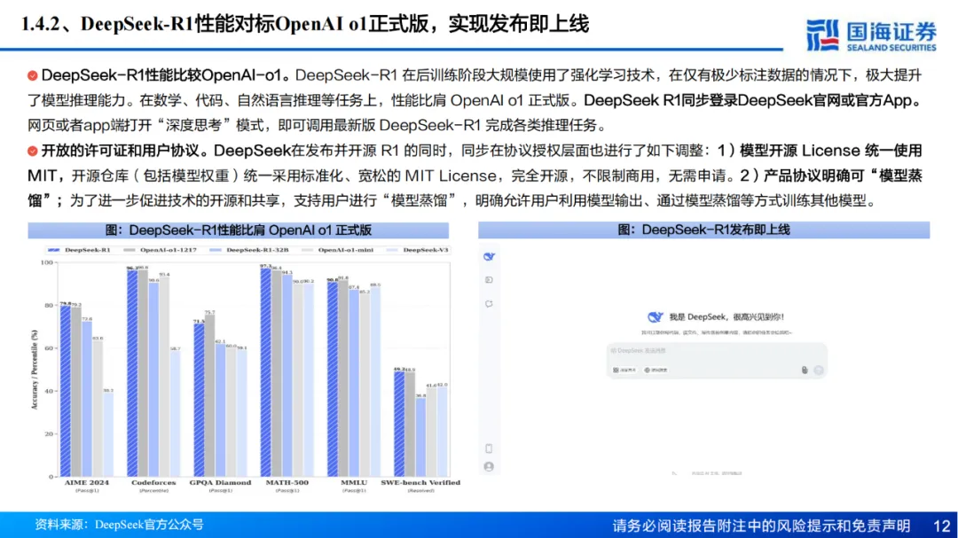This screenshot has height=538, width=958.
Task: Toggle the web search (联网搜索) button
Action: coord(656,370)
